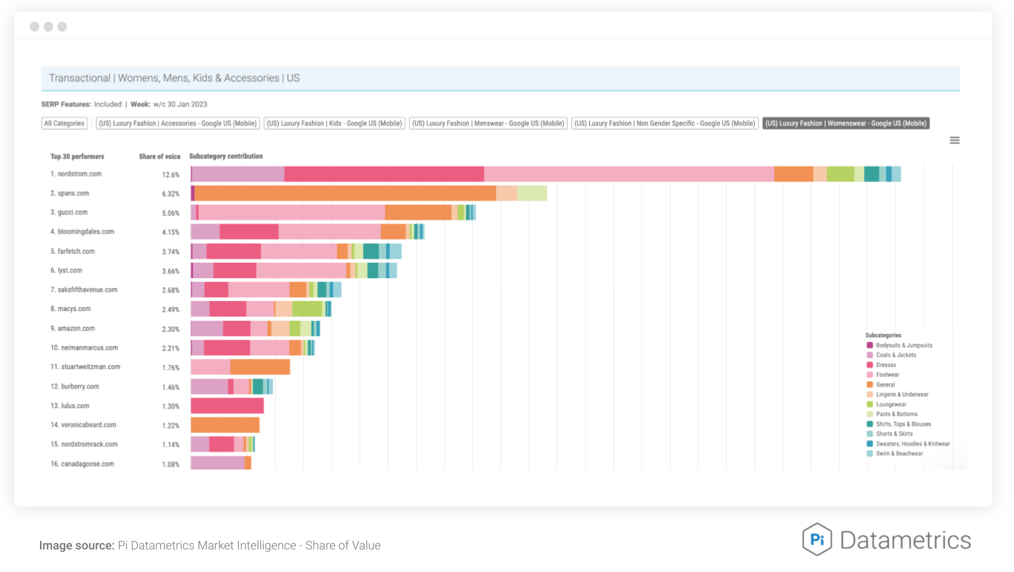Switch to Luxury Fashion Accessories tab

coord(178,123)
